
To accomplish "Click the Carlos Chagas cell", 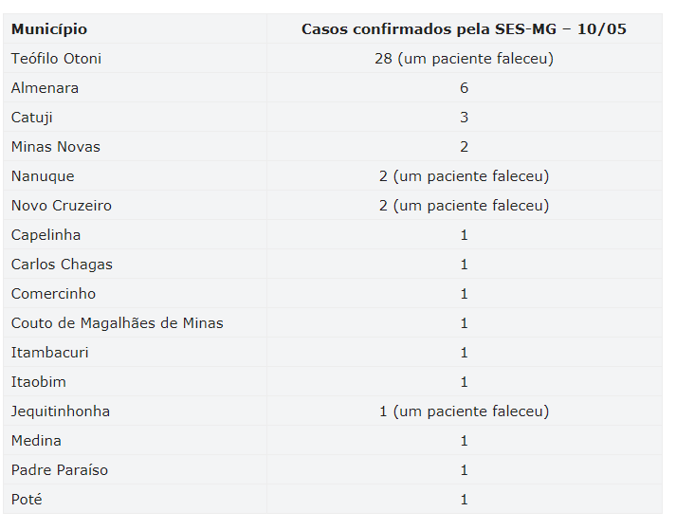I will tap(62, 265).
